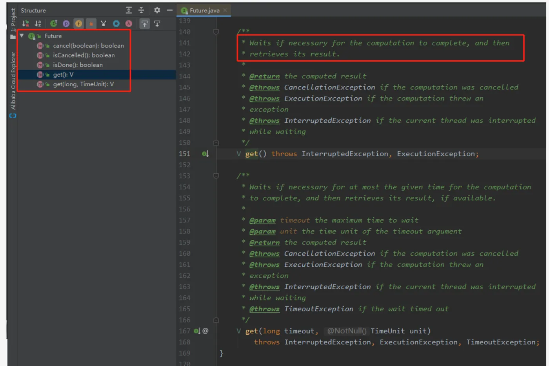The height and width of the screenshot is (366, 549).
Task: Click line number 167 in gutter
Action: [x=184, y=331]
